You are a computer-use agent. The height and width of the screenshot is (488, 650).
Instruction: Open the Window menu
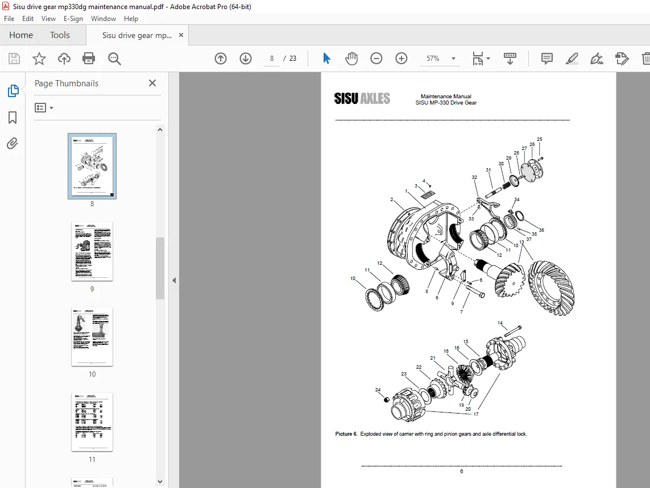point(103,19)
